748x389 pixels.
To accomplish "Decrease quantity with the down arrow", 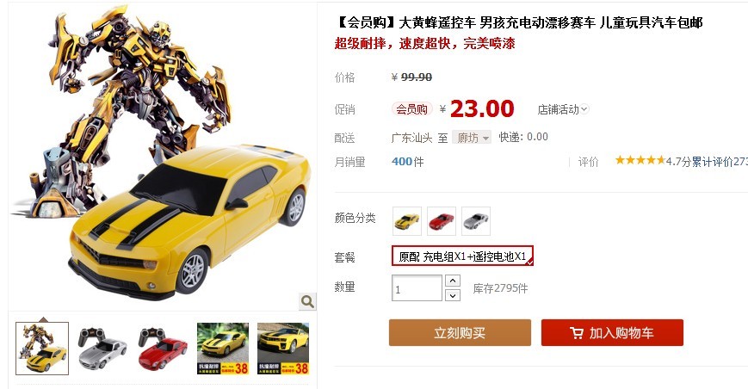I will tap(453, 295).
